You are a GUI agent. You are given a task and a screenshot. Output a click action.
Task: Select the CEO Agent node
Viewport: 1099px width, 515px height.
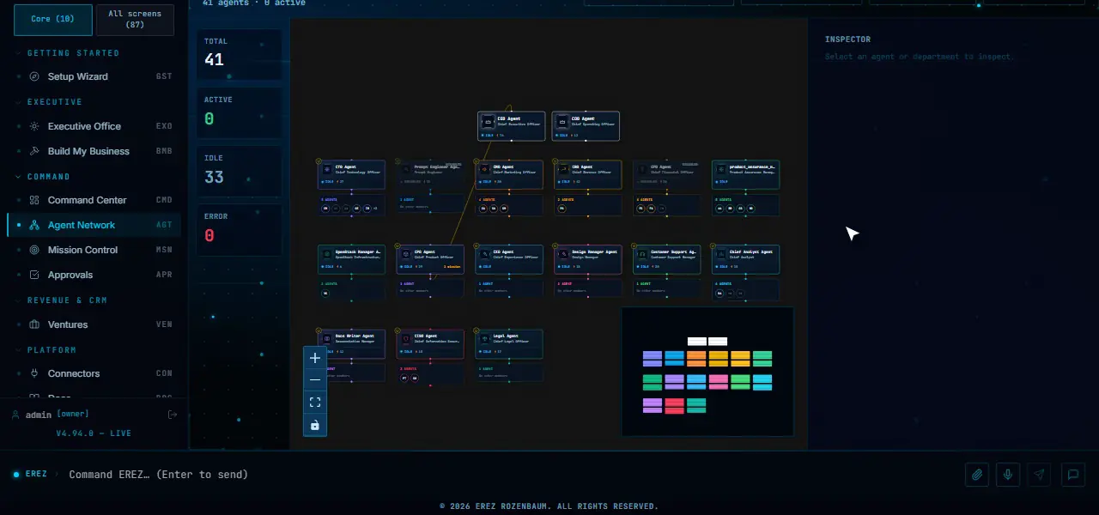point(512,126)
